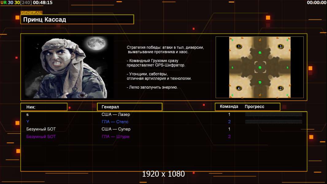Click the 'Прогресс' column header
Screen dimensions: 327x184
[254, 107]
